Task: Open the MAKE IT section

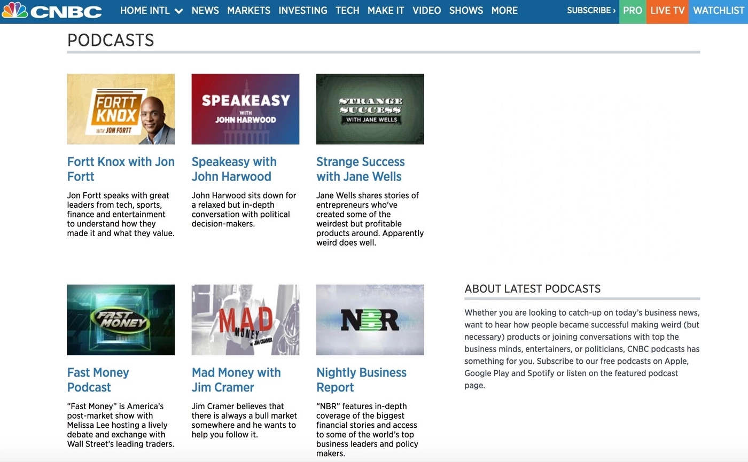Action: point(386,11)
